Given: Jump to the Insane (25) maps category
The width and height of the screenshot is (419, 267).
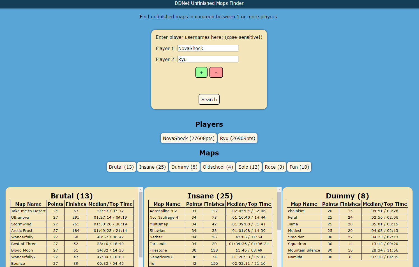Looking at the screenshot, I should (153, 167).
